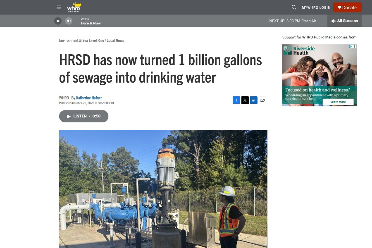Open author Katherine Hafner's page
The height and width of the screenshot is (248, 372).
pos(89,98)
